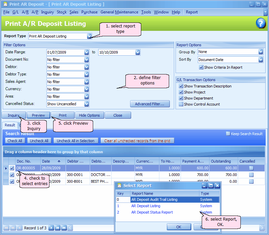Expand the Sales Agent filter dropdown
The image size is (269, 235).
coord(86,82)
